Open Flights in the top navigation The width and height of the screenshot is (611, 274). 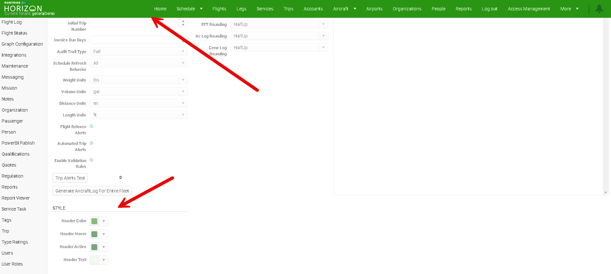coord(219,9)
